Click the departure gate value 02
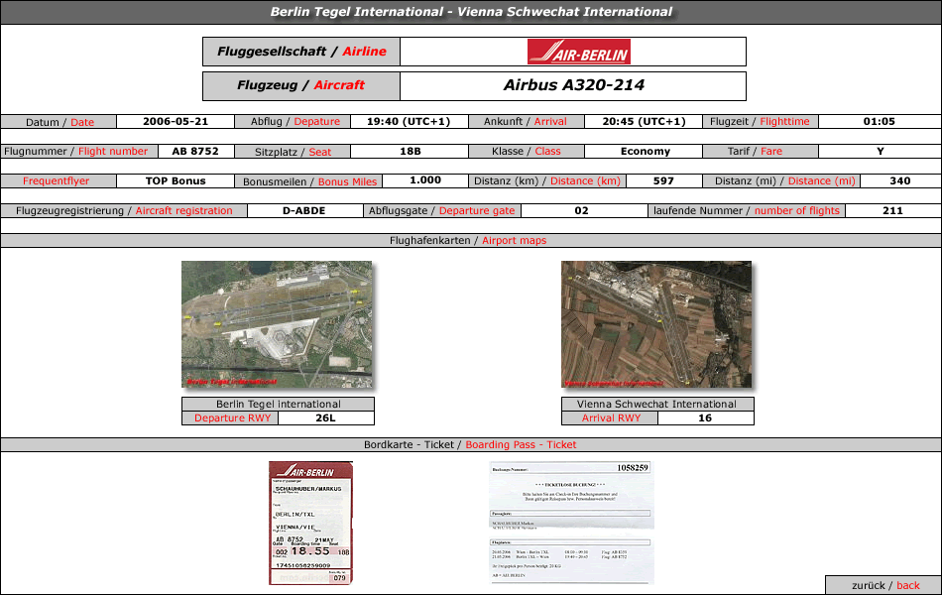The width and height of the screenshot is (942, 595). click(x=581, y=211)
